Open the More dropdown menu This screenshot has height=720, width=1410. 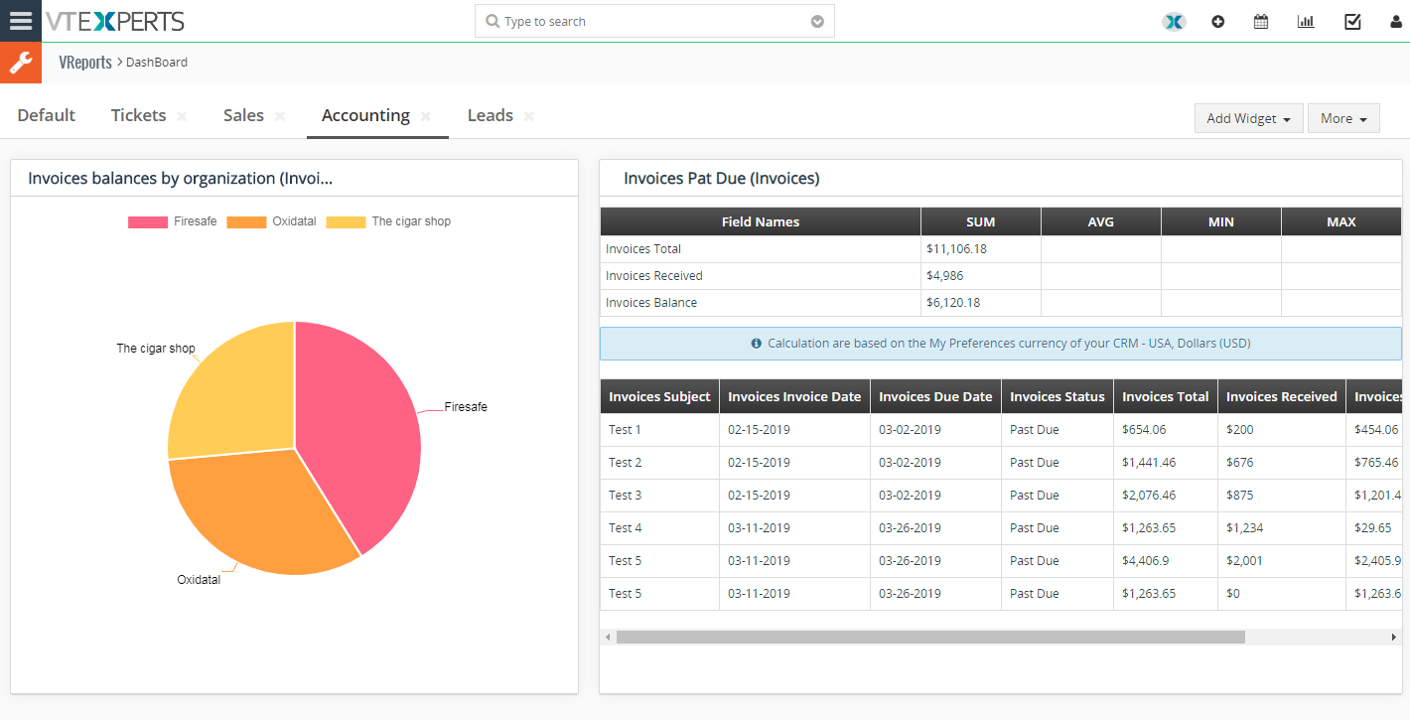coord(1342,117)
